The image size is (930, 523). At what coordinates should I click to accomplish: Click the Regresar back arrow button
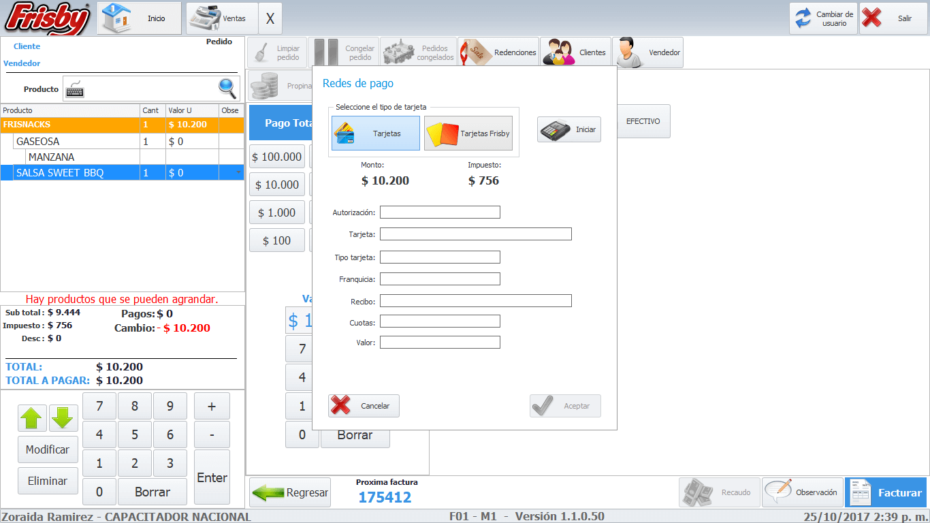coord(290,492)
